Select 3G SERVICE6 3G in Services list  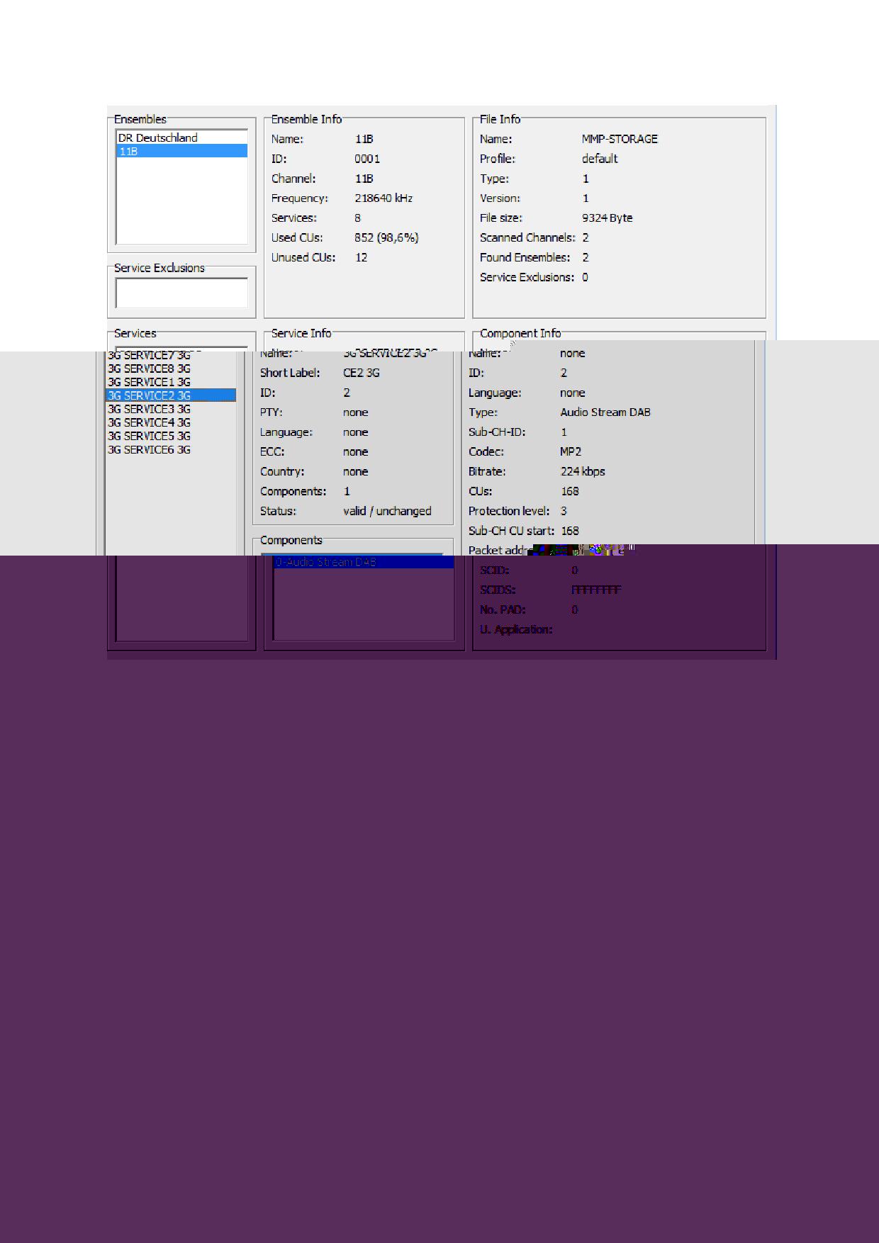pos(150,449)
